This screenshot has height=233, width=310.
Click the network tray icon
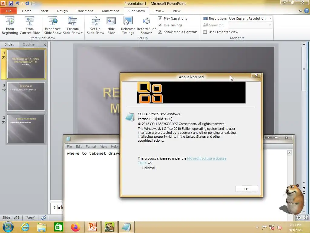pyautogui.click(x=272, y=227)
